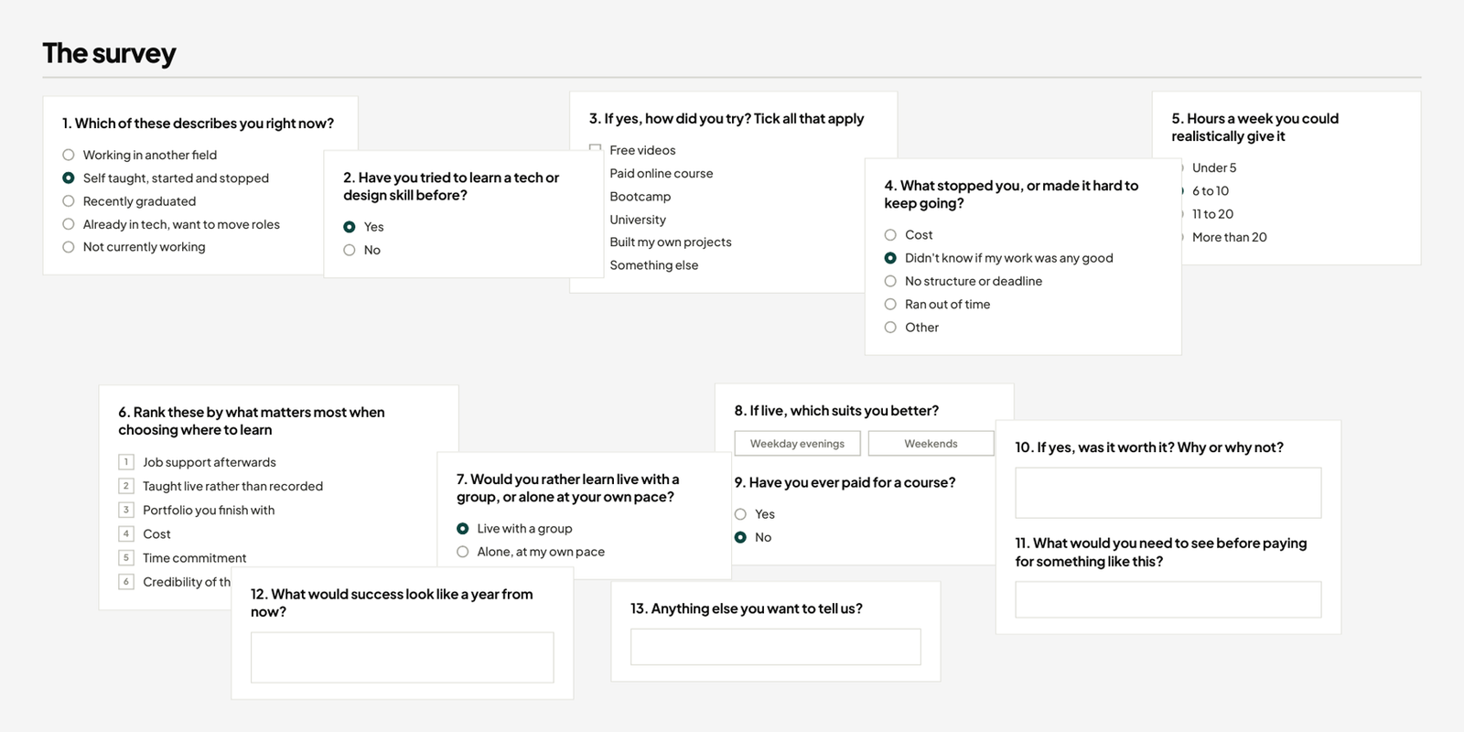Viewport: 1464px width, 732px height.
Task: Choose the 'Recently graduated' option
Action: (68, 201)
